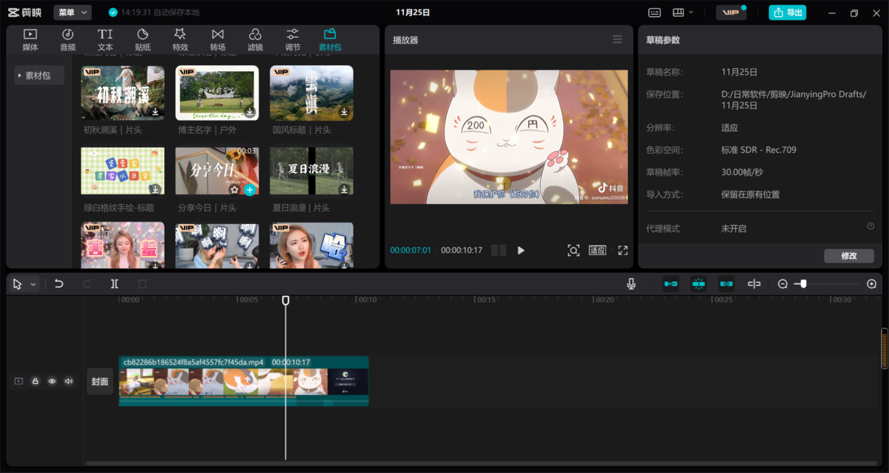The height and width of the screenshot is (473, 889).
Task: Click the track type icon left of lock
Action: (x=19, y=381)
